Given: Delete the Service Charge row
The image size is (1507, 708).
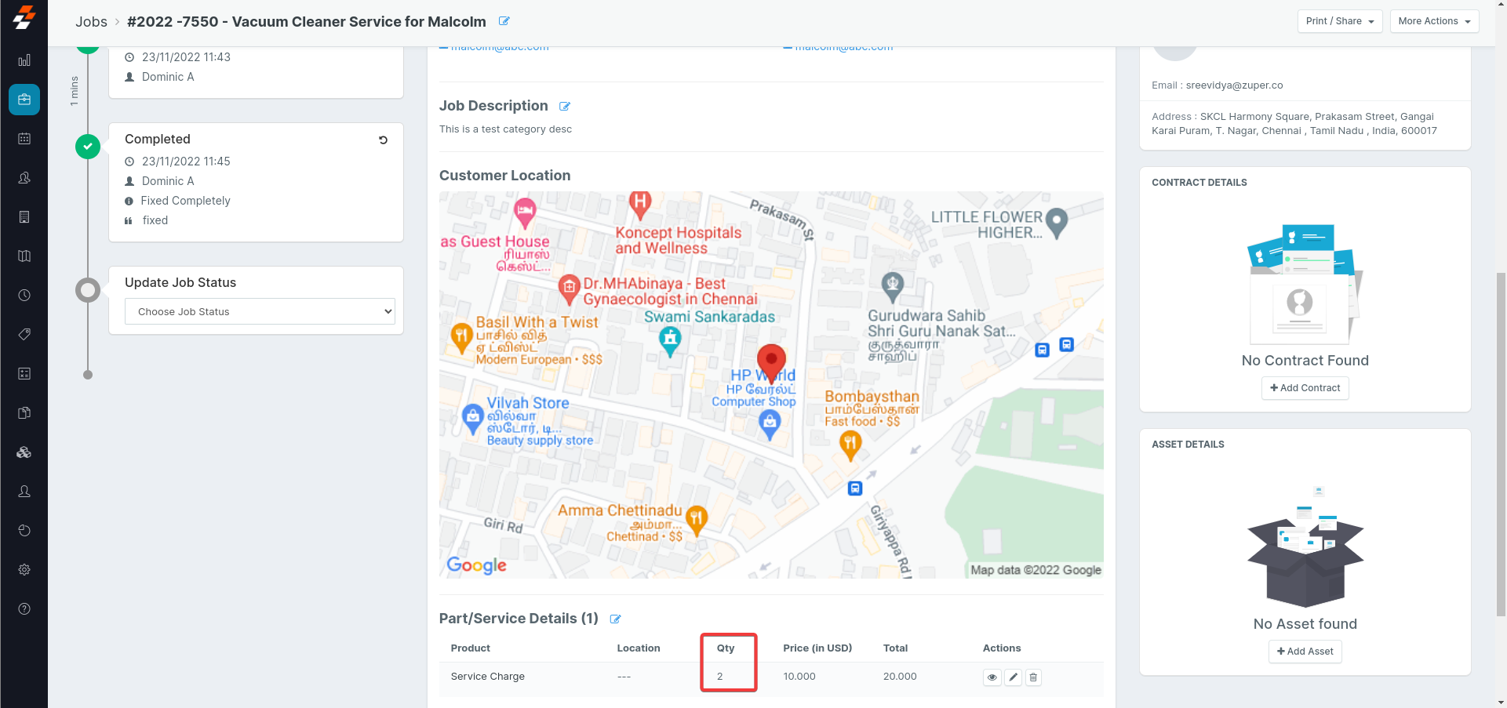Looking at the screenshot, I should pos(1034,677).
